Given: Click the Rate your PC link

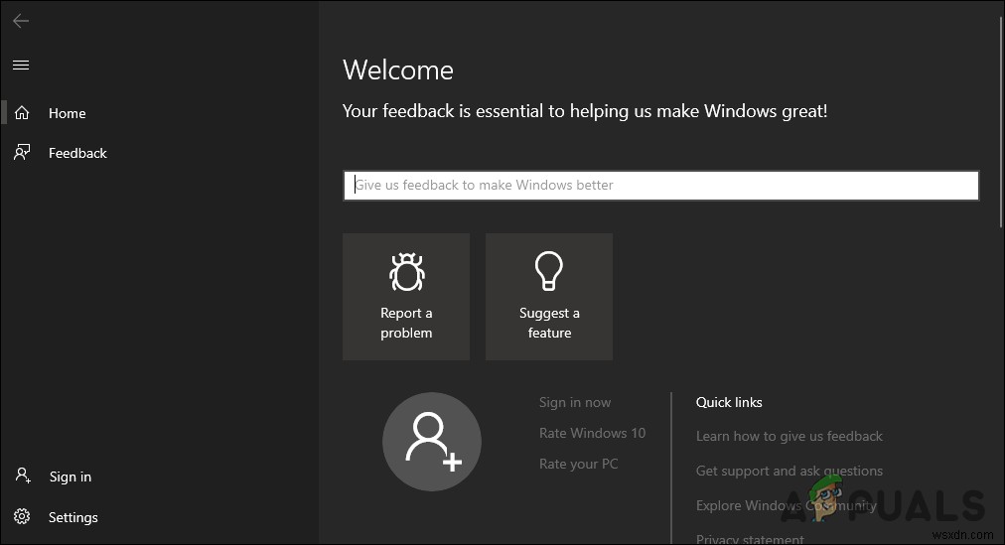Looking at the screenshot, I should point(578,464).
